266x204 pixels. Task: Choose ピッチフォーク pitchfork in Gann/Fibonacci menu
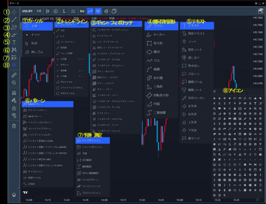(x=116, y=36)
